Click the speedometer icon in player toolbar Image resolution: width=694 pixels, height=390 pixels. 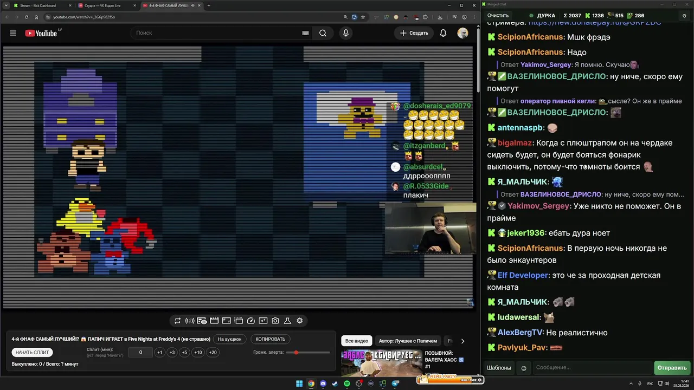[x=251, y=321]
